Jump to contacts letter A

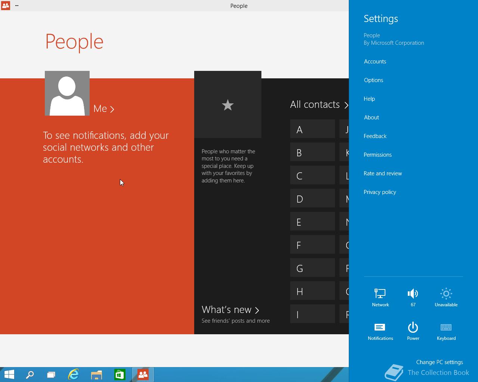point(313,129)
